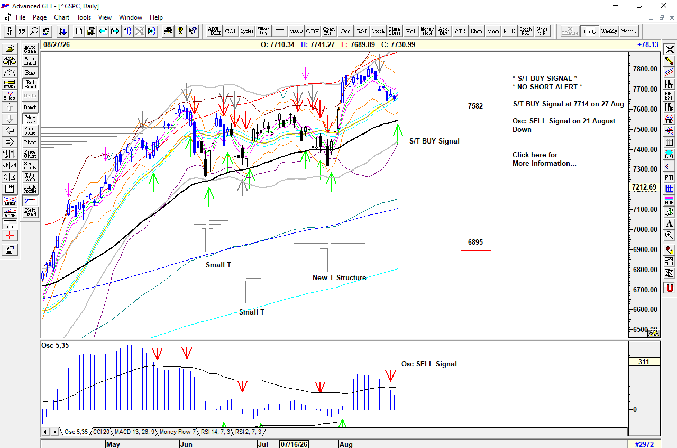Click the RESET button in left sidebar
Viewport: 677px width, 448px height.
(x=10, y=73)
